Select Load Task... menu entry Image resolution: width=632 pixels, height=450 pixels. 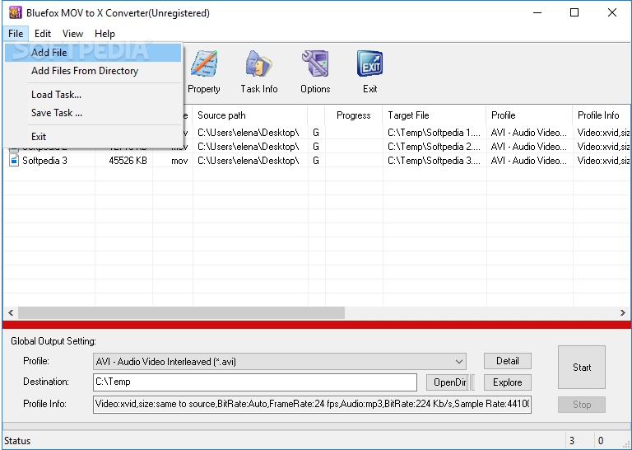pyautogui.click(x=93, y=95)
